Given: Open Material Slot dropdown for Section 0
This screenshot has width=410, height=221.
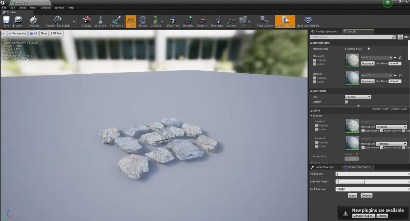Looking at the screenshot, I should [391, 127].
